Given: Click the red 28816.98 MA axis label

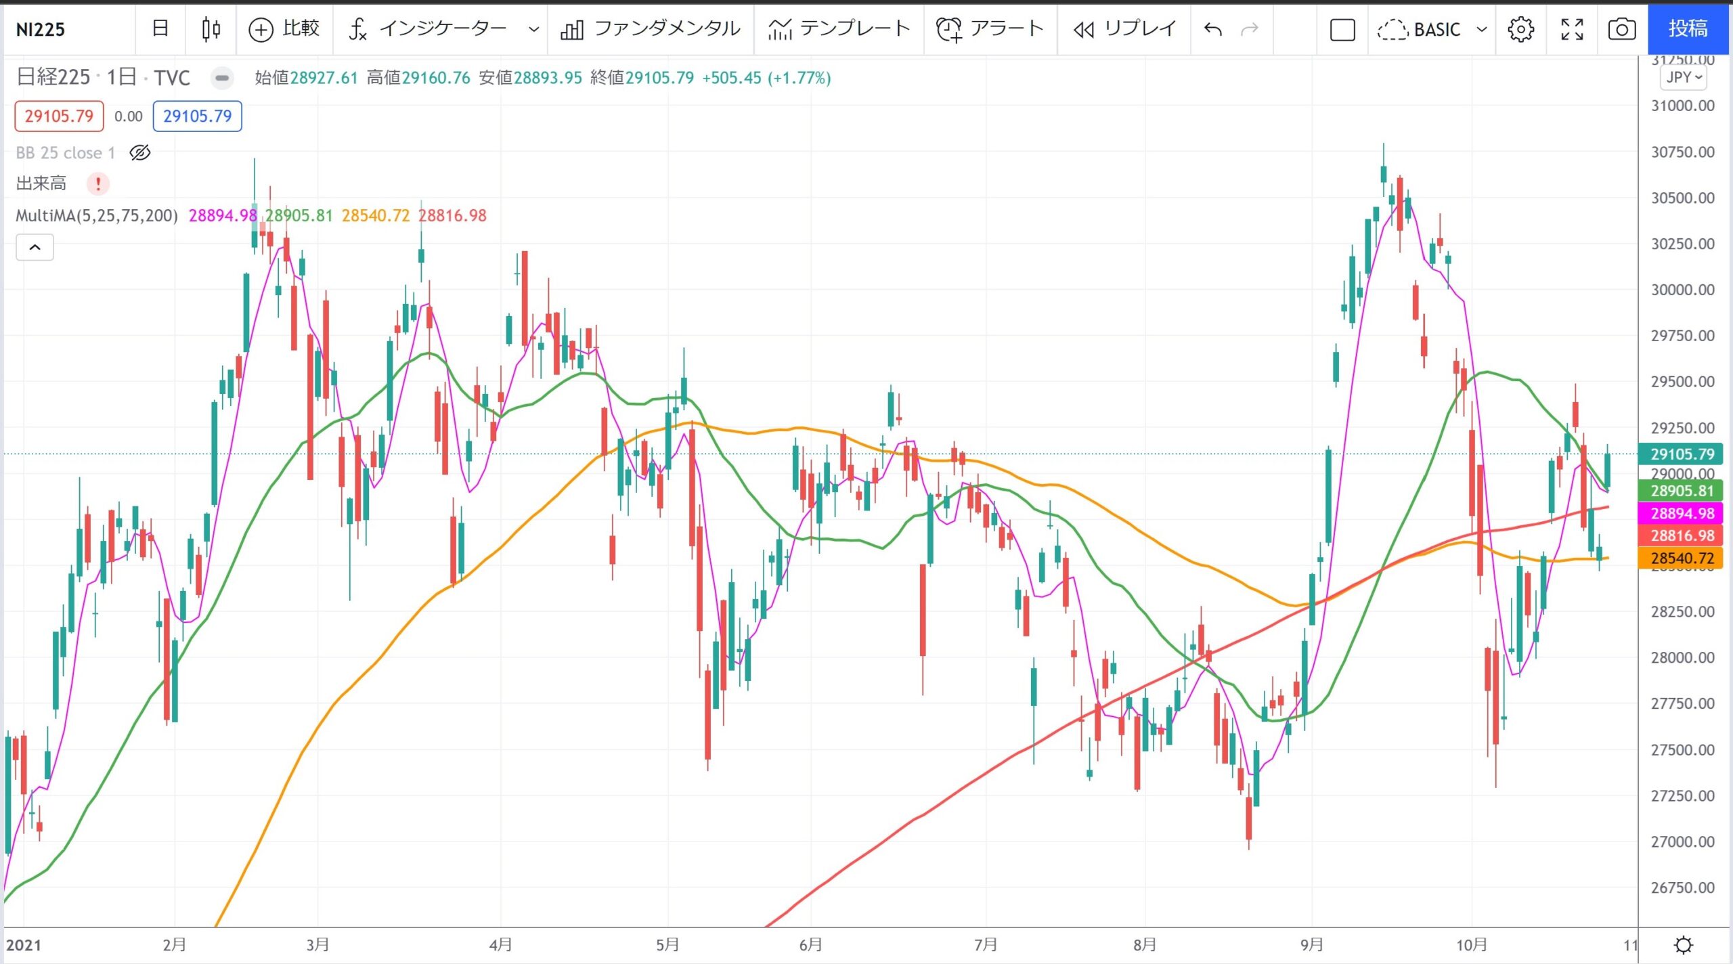Looking at the screenshot, I should coord(1682,535).
